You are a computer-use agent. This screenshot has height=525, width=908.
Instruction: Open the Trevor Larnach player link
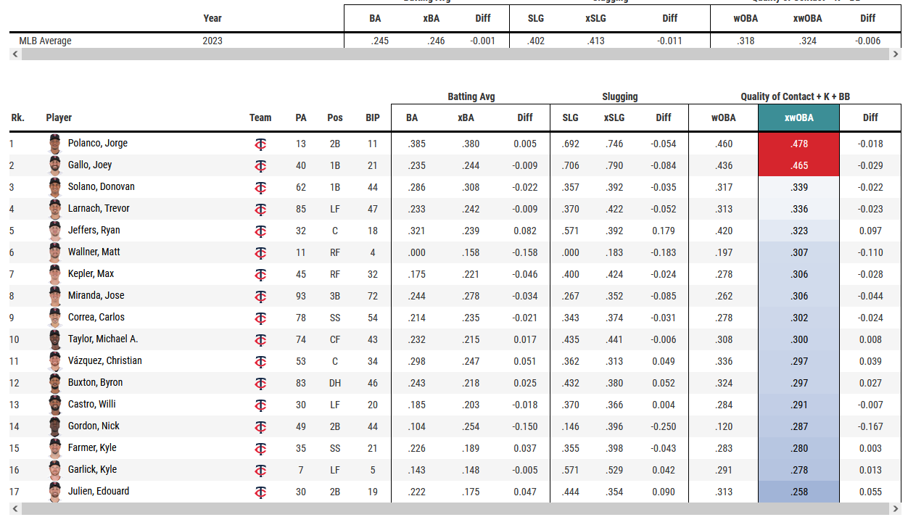tap(99, 209)
